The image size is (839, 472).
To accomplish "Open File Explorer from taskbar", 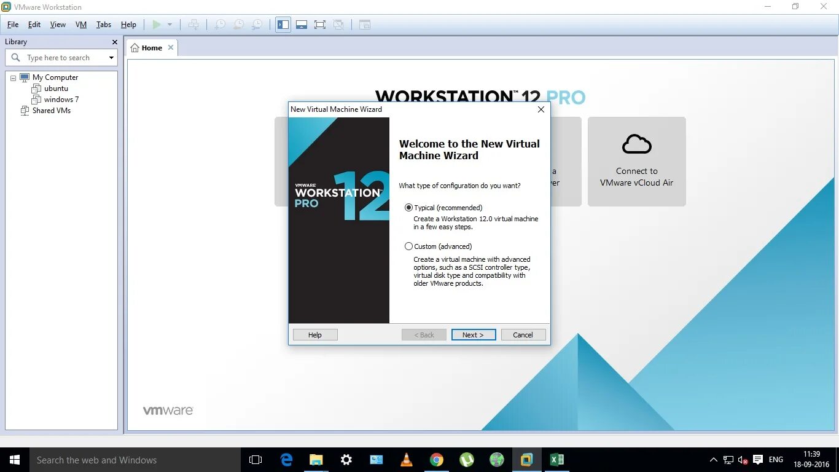I will [x=316, y=460].
